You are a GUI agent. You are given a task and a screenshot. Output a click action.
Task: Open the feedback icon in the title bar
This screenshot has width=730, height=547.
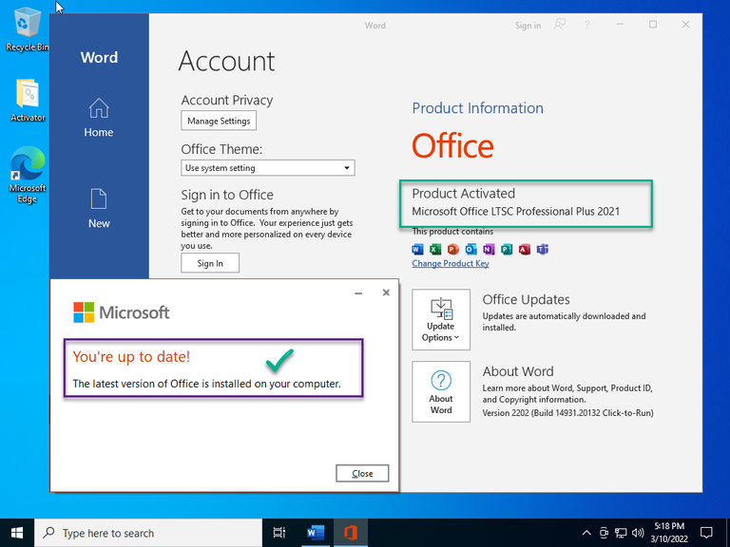pos(559,25)
